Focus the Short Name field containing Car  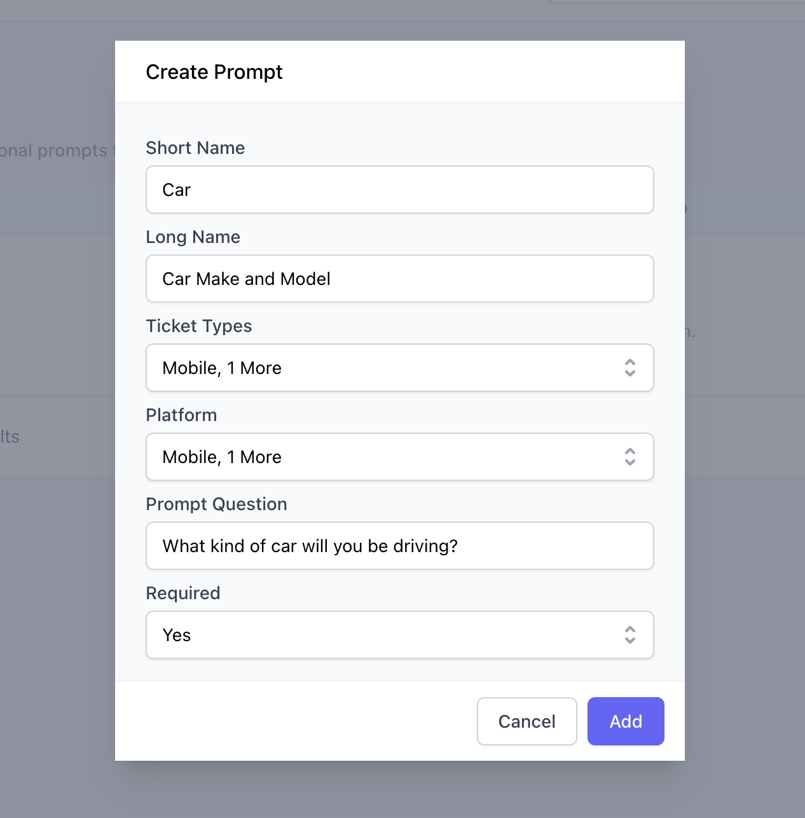tap(399, 190)
